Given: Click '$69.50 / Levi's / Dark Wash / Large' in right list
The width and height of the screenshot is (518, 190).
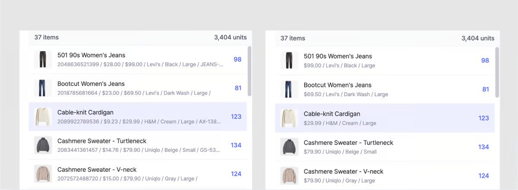Looking at the screenshot, I should tap(346, 94).
